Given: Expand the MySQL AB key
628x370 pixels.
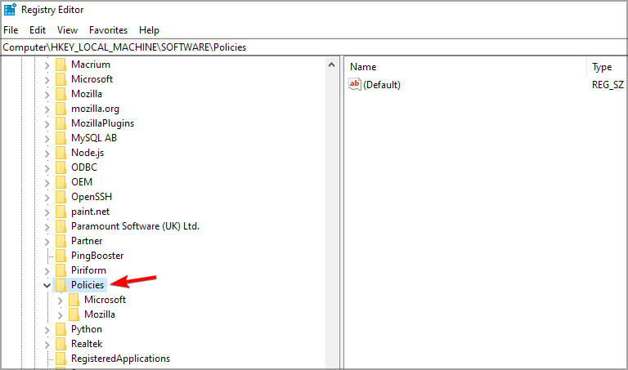Looking at the screenshot, I should click(47, 138).
